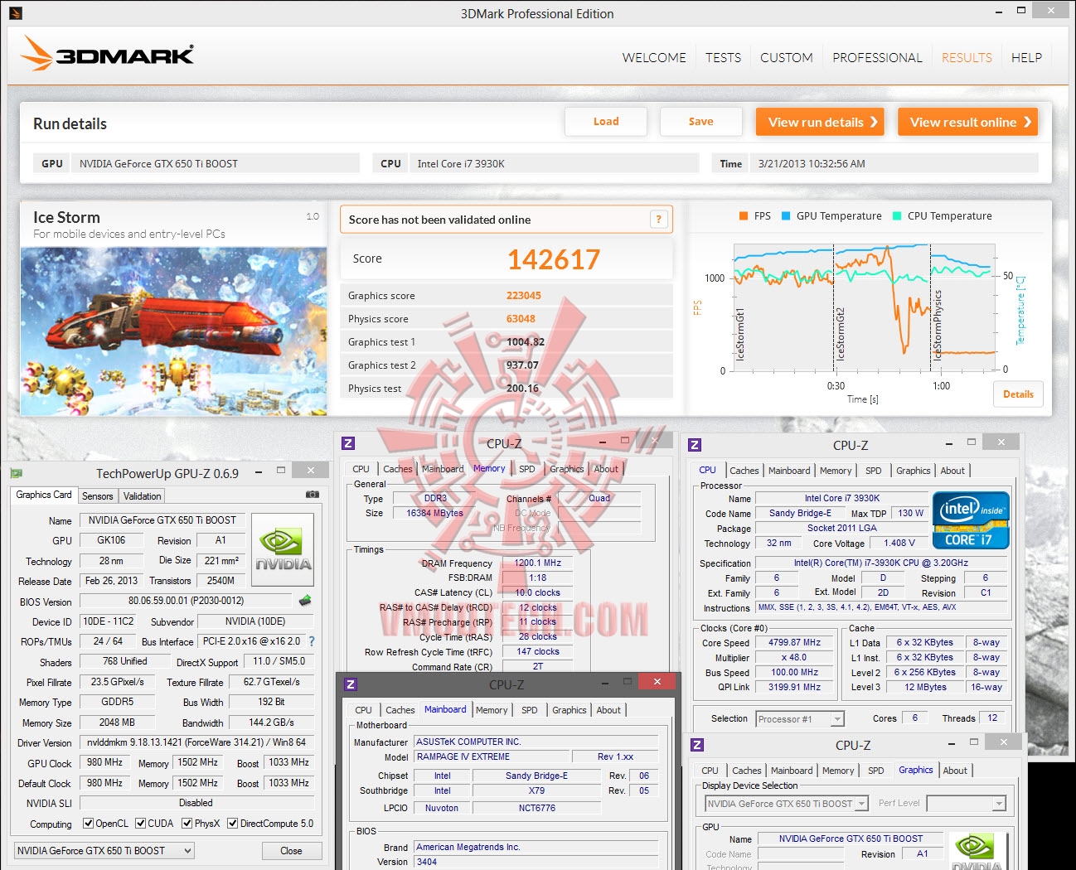Click the Time value 3/21/2013 10:32:56 AM
This screenshot has width=1076, height=870.
tap(812, 164)
